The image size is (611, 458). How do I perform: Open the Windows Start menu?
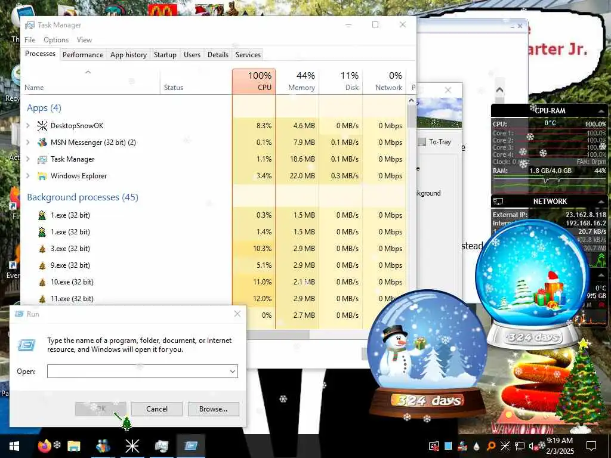pyautogui.click(x=14, y=446)
